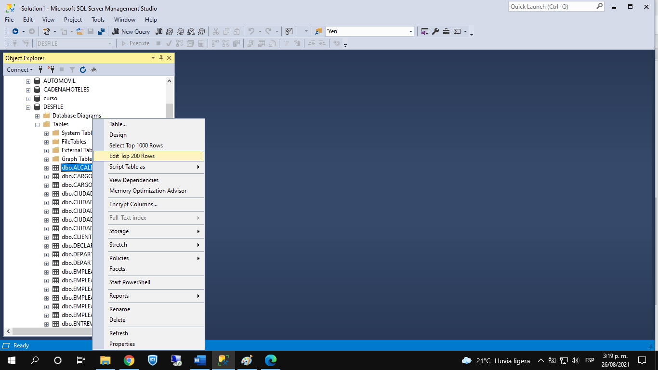Screen dimensions: 658x370
Task: Click the DMX Query icon
Action: coord(180,31)
